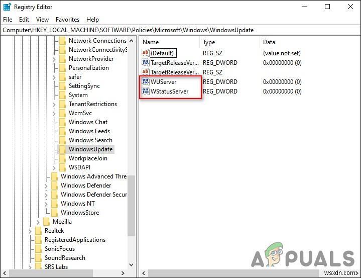Click the WStatusServer DWORD icon
Viewport: 361px width, 278px height.
[145, 91]
